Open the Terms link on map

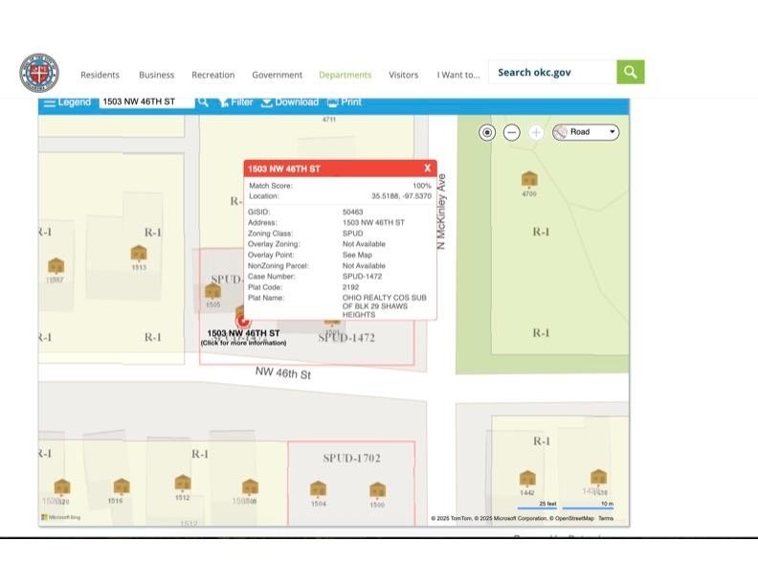point(606,518)
